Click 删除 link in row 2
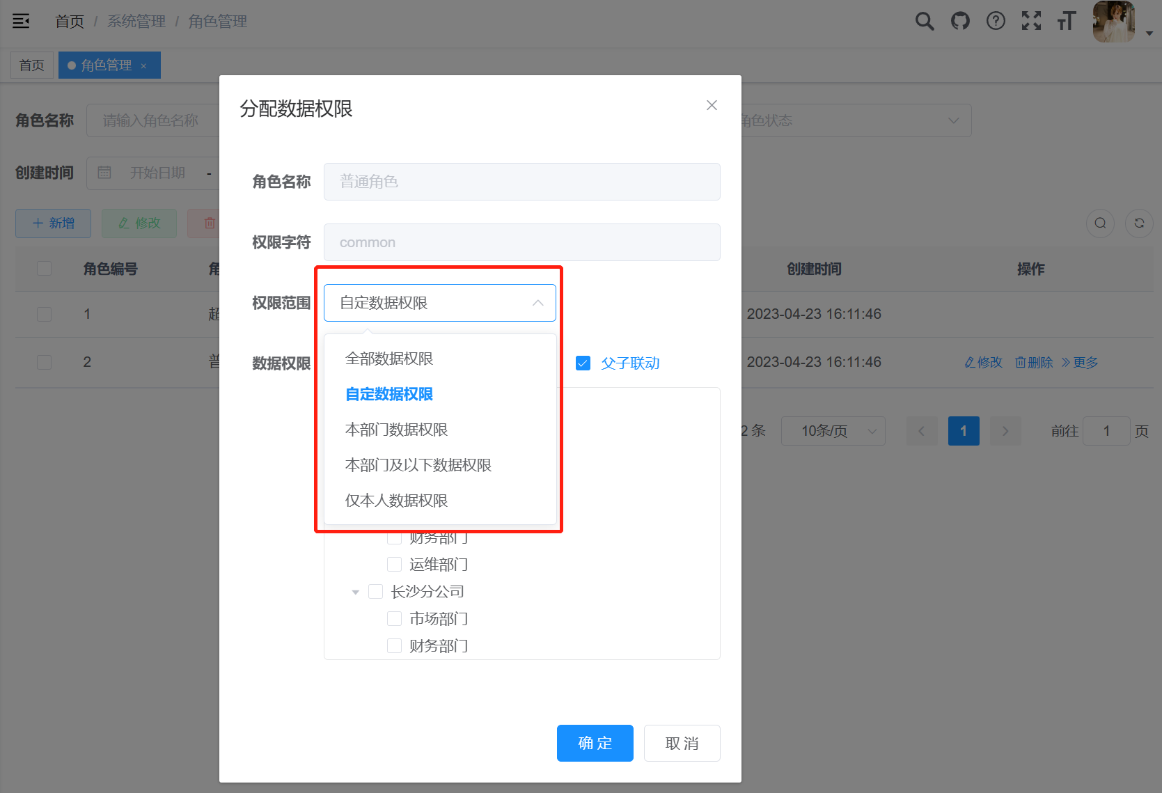 (x=1034, y=362)
